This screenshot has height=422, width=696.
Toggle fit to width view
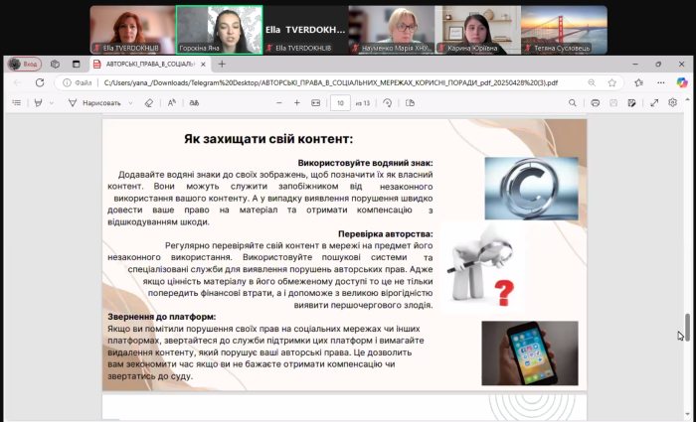pos(316,102)
